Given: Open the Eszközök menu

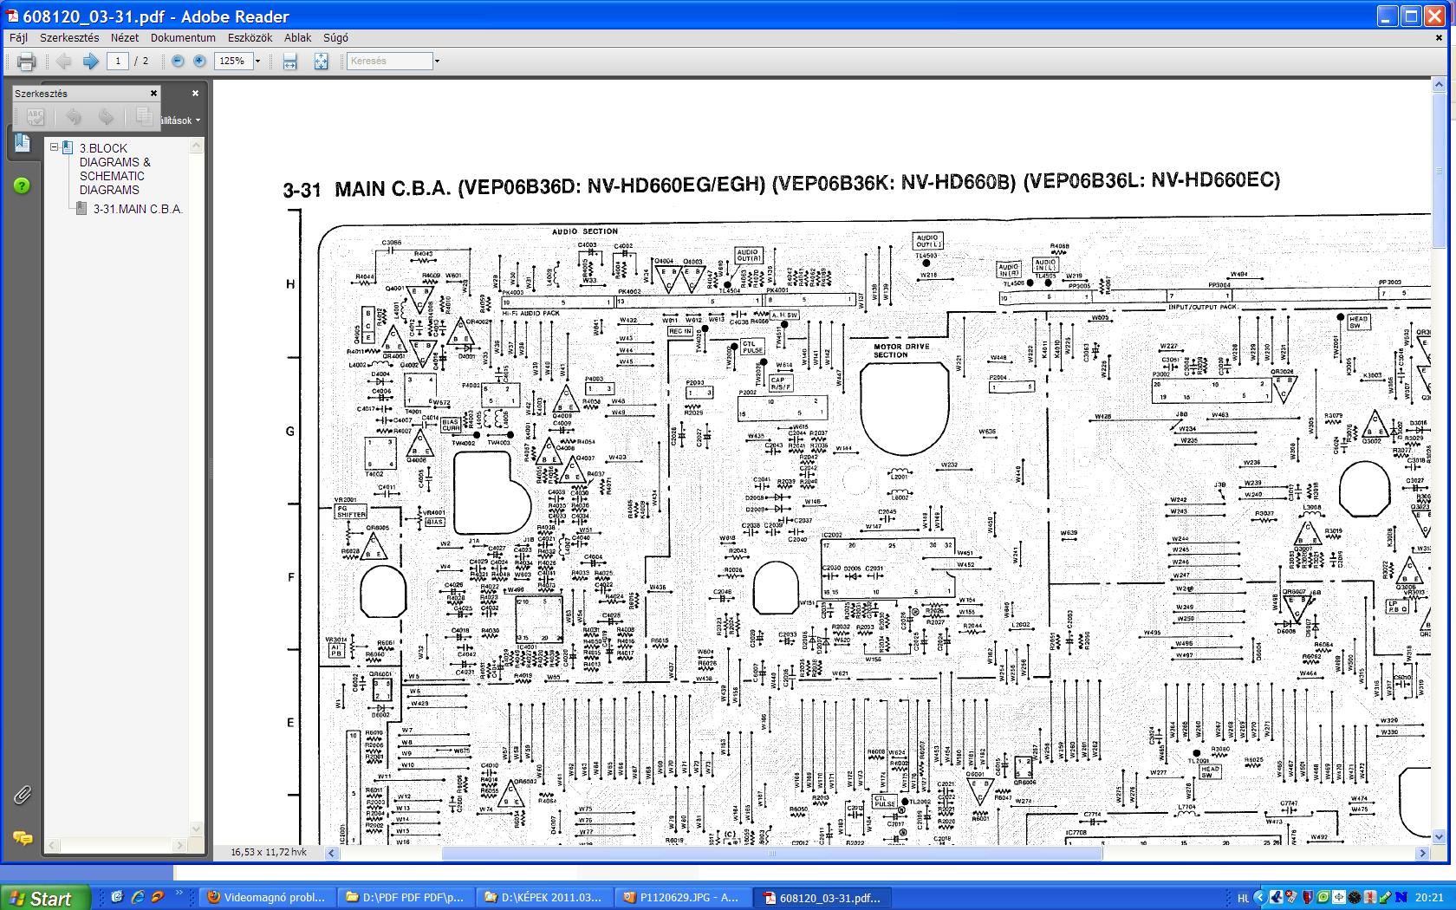Looking at the screenshot, I should pos(250,38).
